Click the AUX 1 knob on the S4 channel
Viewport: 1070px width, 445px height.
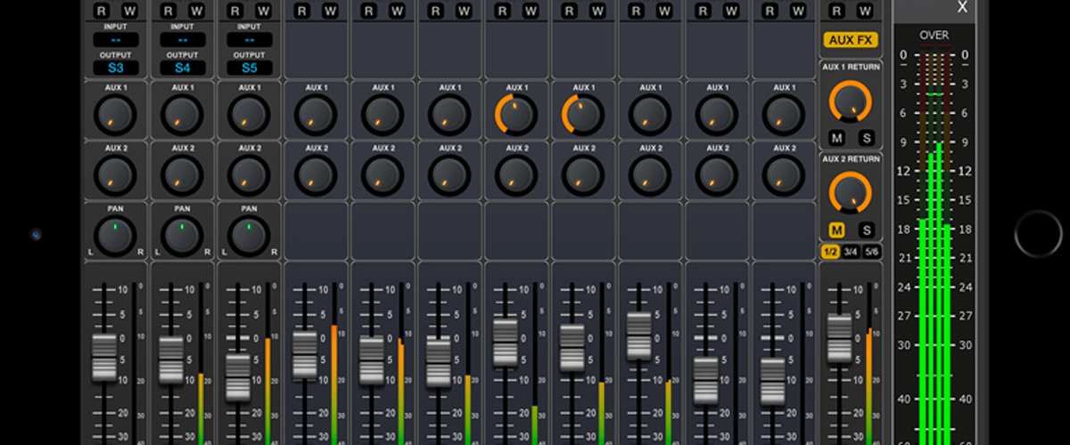pos(183,114)
